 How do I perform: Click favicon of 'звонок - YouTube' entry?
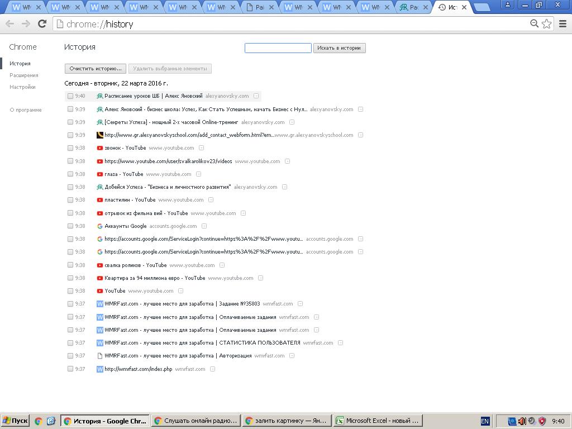coord(99,148)
